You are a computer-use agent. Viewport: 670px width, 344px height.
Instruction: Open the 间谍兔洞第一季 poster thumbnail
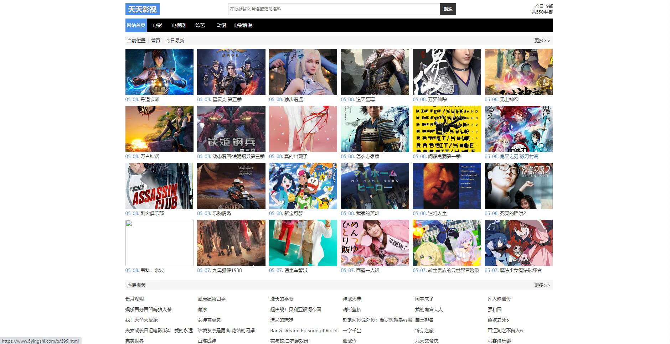447,129
